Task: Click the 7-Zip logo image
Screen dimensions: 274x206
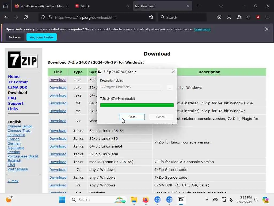Action: coord(23,60)
